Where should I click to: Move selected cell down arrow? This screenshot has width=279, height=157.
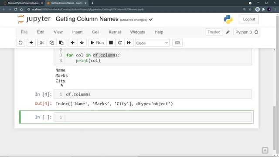[82, 43]
